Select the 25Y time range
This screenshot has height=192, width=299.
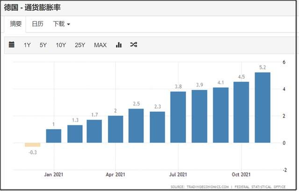point(80,45)
